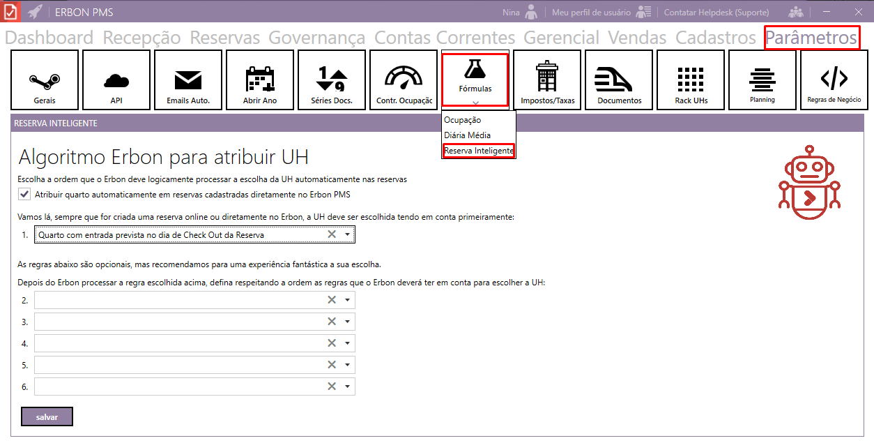Open Emails Auto. envelope tile
The image size is (874, 443).
pos(188,80)
